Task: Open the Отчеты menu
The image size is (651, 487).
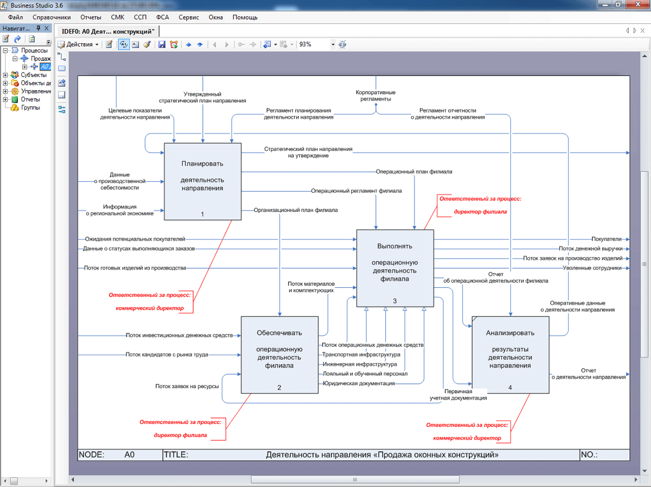Action: click(91, 17)
